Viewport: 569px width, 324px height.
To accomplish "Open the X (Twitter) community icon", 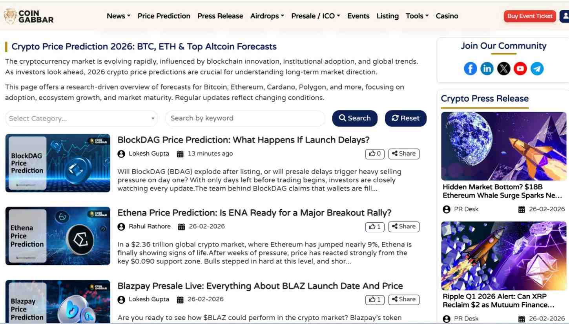I will tap(503, 69).
